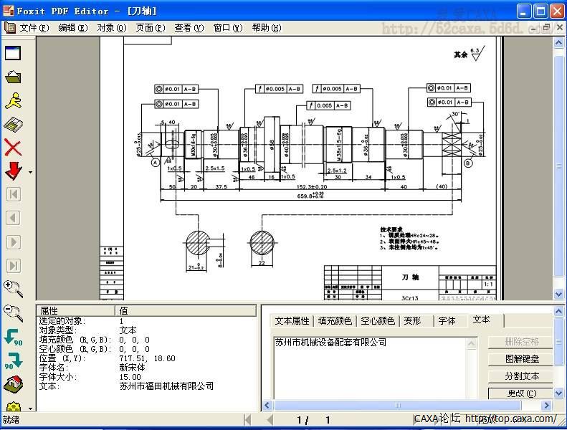The image size is (567, 430).
Task: Click the 刀轴 title text in the drawing
Action: [410, 277]
